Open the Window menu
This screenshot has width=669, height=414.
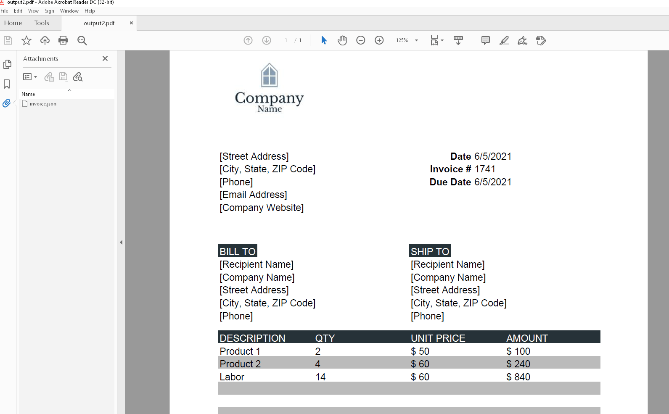pos(69,11)
